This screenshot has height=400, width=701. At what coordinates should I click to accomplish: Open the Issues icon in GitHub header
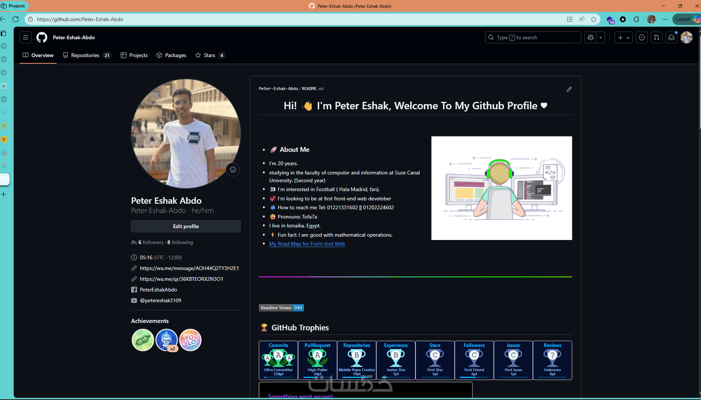(642, 38)
